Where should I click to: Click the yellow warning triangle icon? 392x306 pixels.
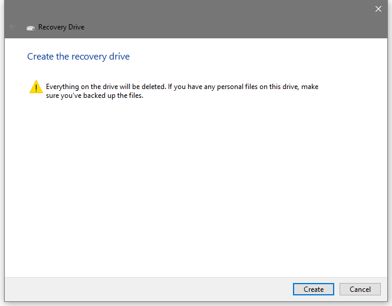point(36,87)
